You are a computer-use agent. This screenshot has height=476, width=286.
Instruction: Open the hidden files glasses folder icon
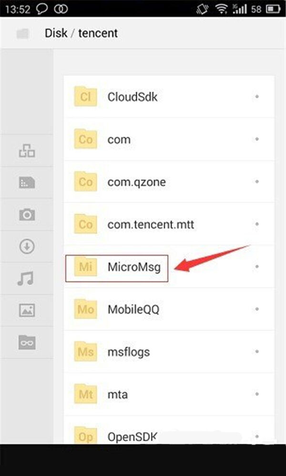[x=27, y=342]
